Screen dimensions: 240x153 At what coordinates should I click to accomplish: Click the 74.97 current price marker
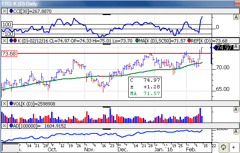coord(223,48)
